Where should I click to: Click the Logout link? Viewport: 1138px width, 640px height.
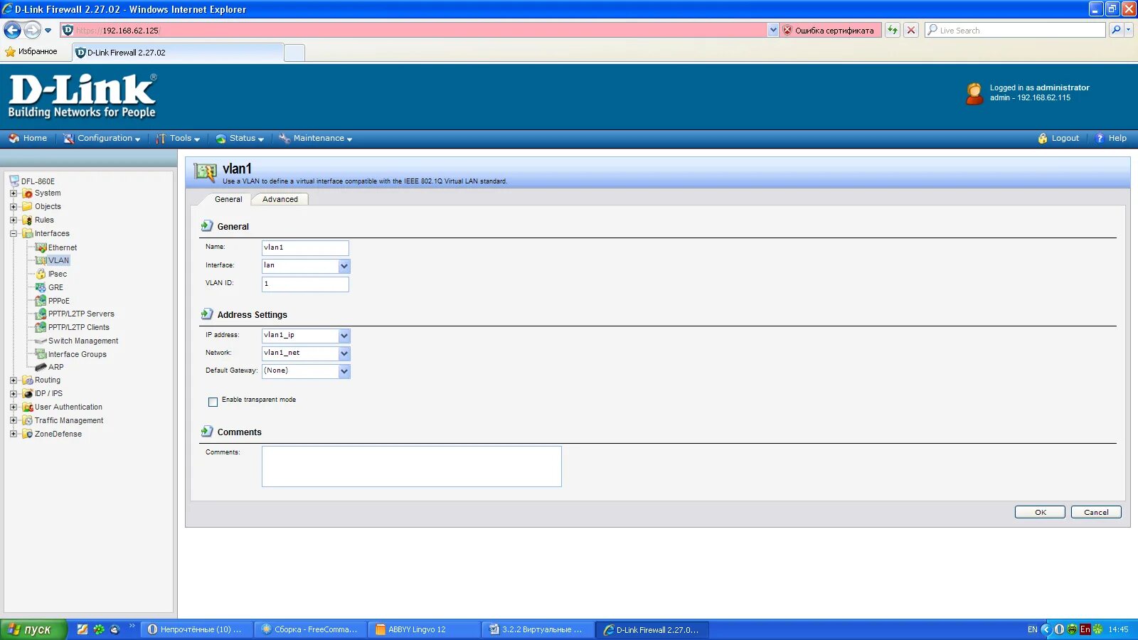pyautogui.click(x=1058, y=139)
